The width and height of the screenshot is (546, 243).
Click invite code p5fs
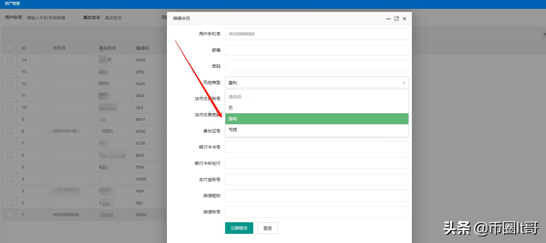[x=140, y=72]
